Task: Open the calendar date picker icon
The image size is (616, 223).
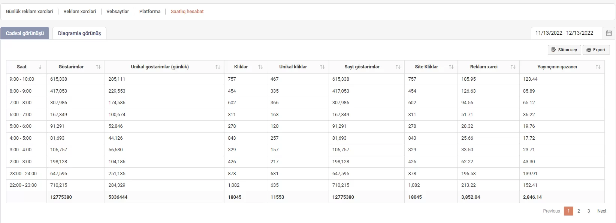Action: 609,33
